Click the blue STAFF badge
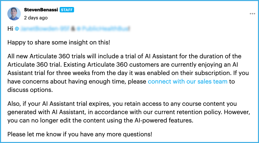Viewport: 259px width, 143px height. tap(67, 10)
